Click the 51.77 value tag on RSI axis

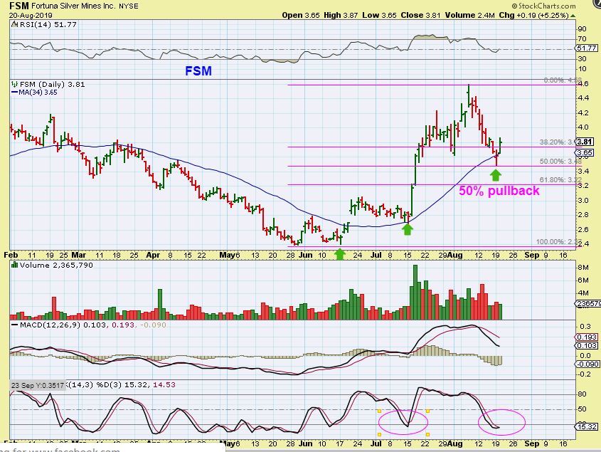[587, 48]
